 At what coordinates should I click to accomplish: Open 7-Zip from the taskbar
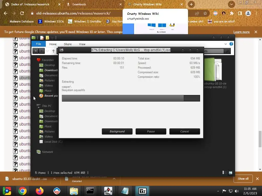[142, 191]
